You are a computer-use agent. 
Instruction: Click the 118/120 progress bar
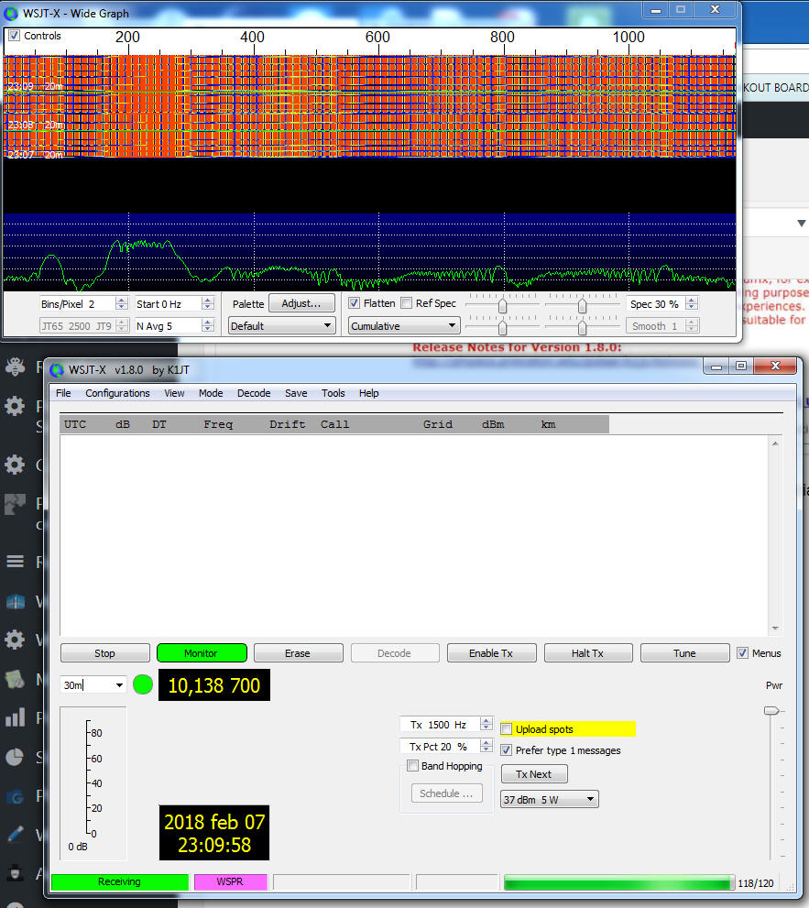click(618, 882)
